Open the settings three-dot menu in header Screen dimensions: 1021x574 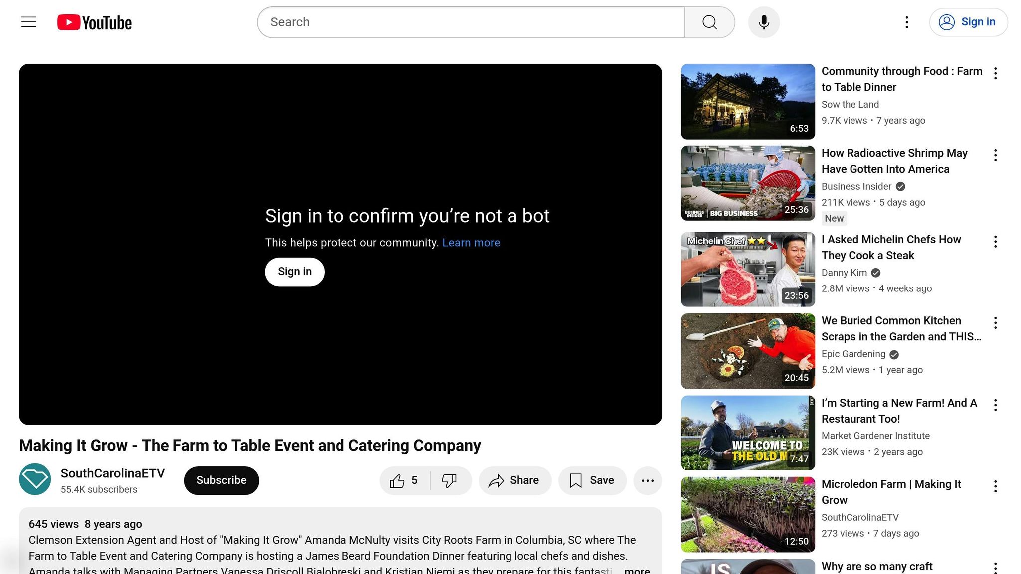click(907, 22)
